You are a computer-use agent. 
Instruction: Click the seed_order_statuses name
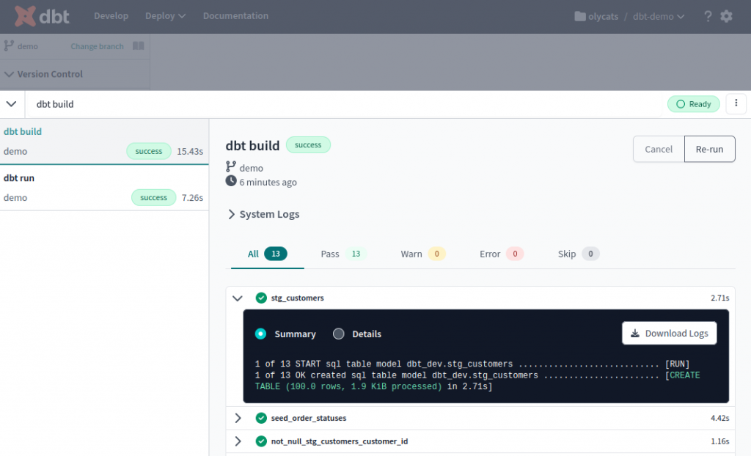click(309, 418)
